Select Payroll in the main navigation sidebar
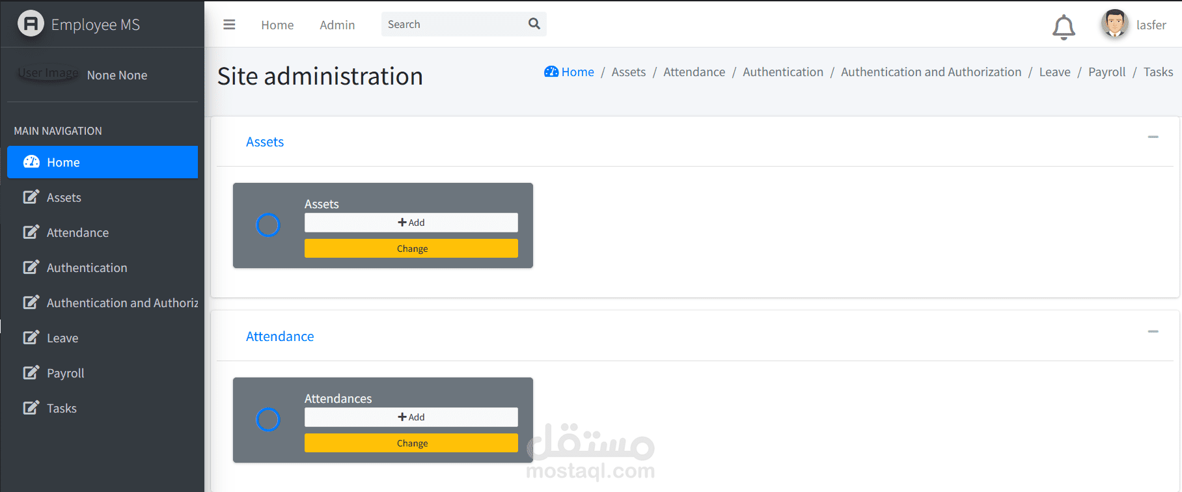The width and height of the screenshot is (1182, 492). point(102,373)
